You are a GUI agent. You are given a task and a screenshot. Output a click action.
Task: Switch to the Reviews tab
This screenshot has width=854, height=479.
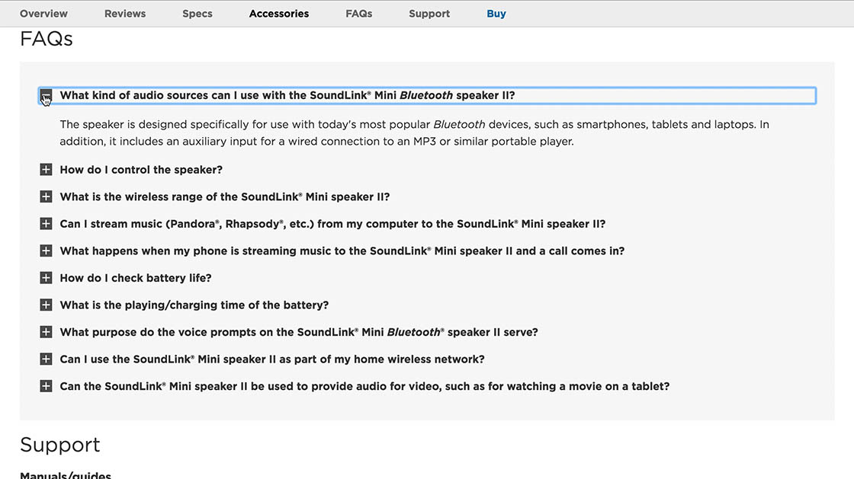click(x=125, y=14)
